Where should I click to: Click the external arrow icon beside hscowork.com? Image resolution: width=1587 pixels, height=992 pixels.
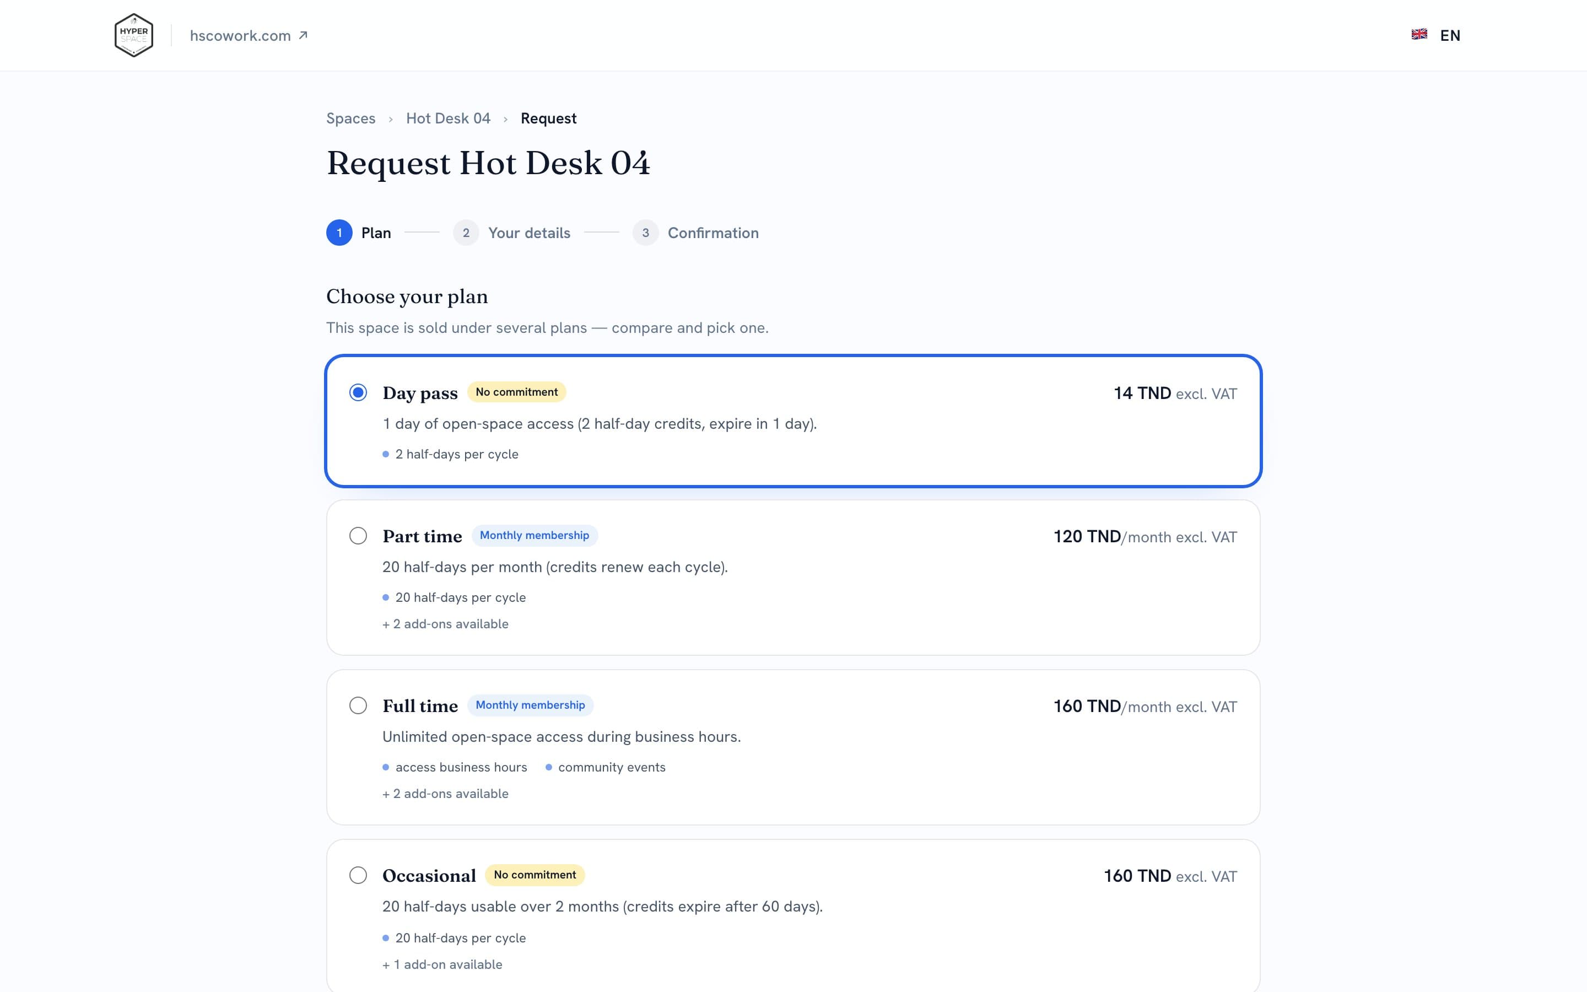[303, 35]
